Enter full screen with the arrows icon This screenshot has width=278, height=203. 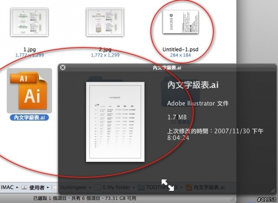click(168, 185)
